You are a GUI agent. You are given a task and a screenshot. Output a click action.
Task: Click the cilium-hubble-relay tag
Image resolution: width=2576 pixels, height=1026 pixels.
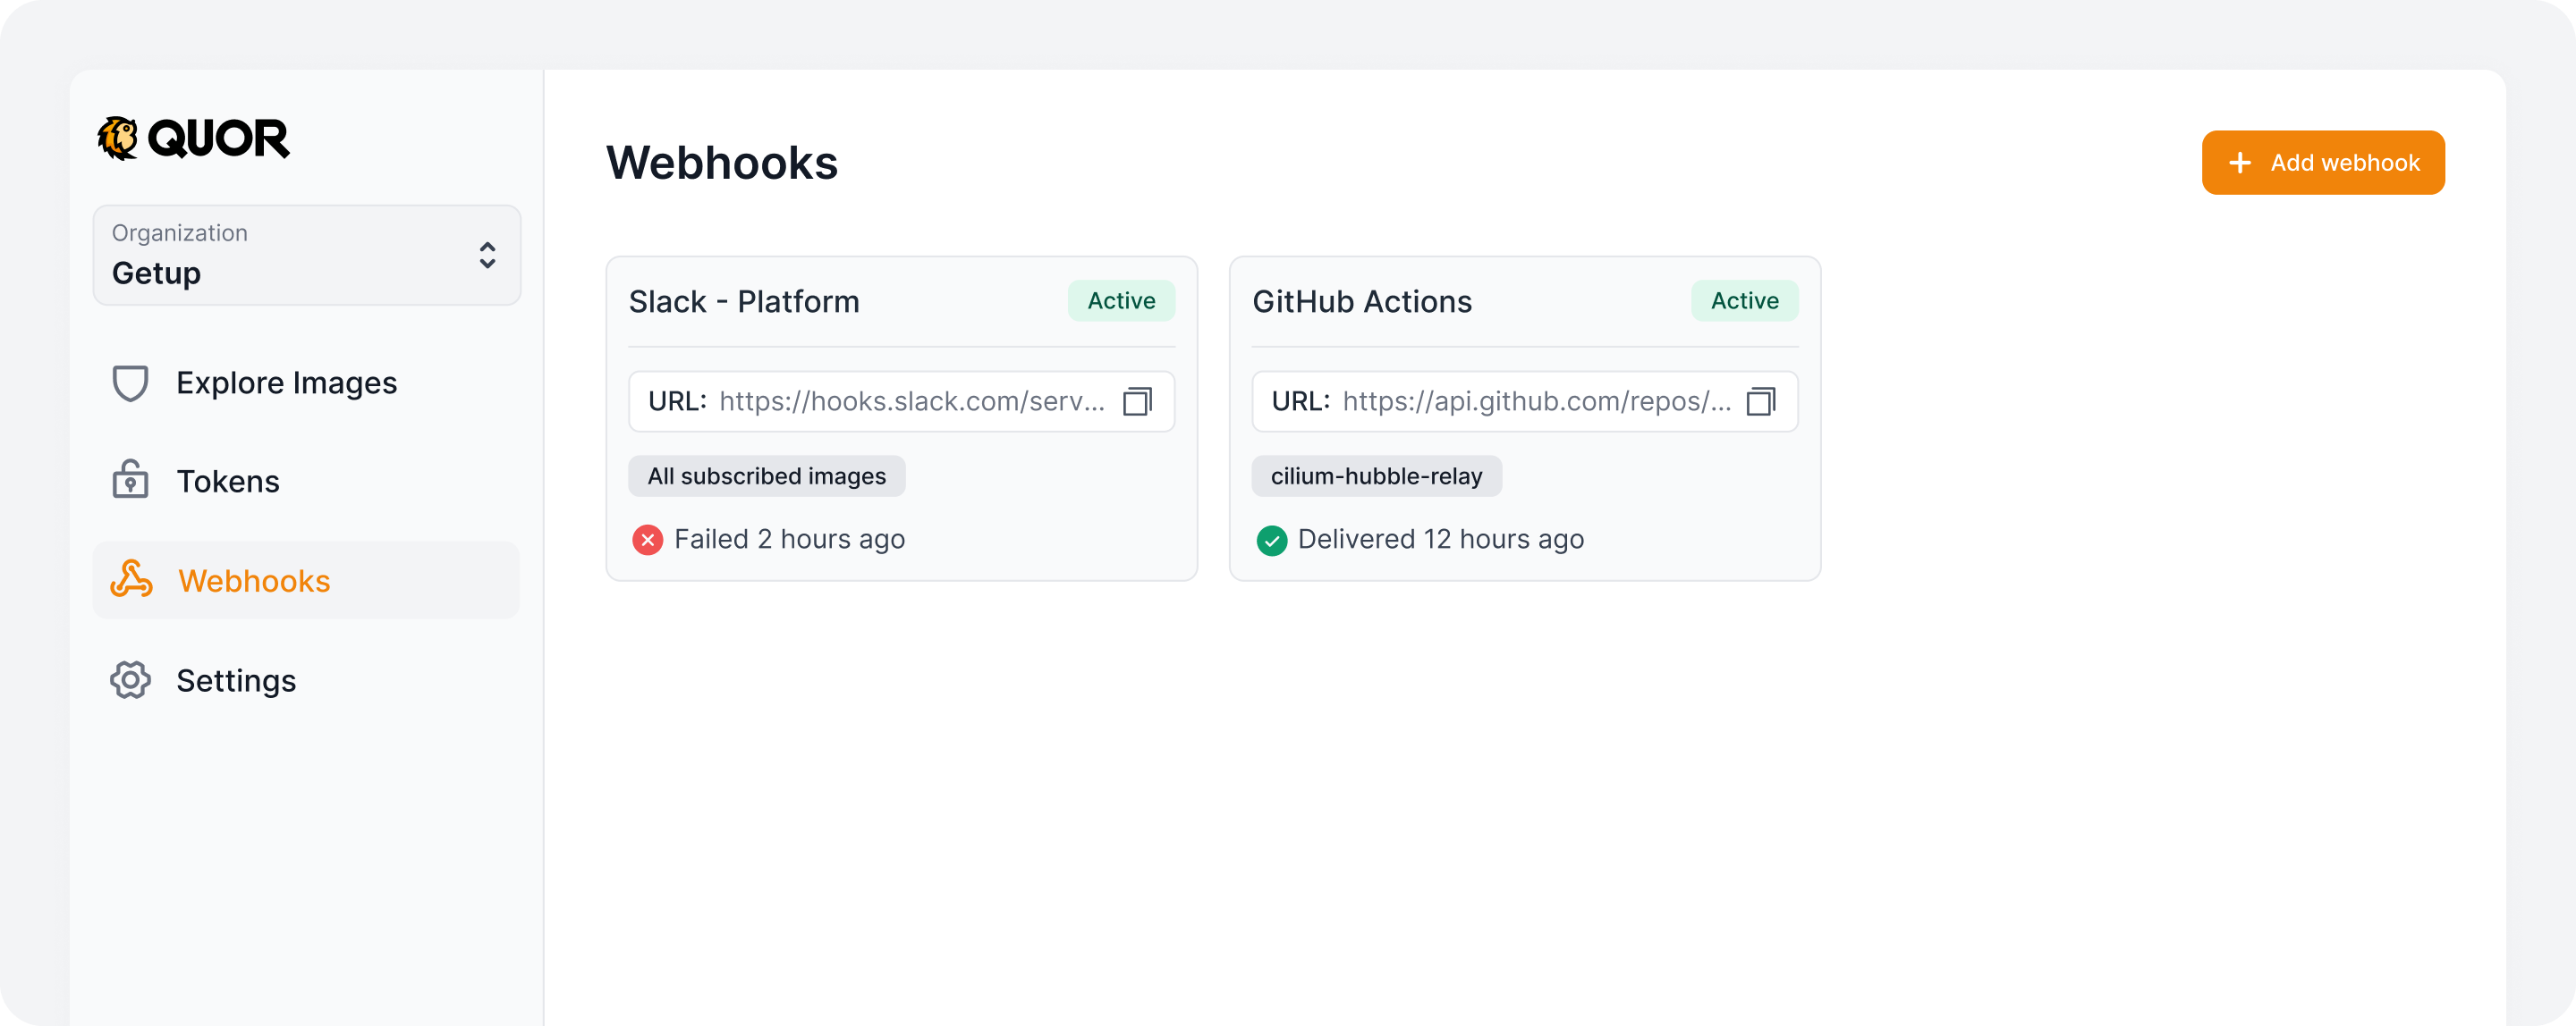(1376, 475)
